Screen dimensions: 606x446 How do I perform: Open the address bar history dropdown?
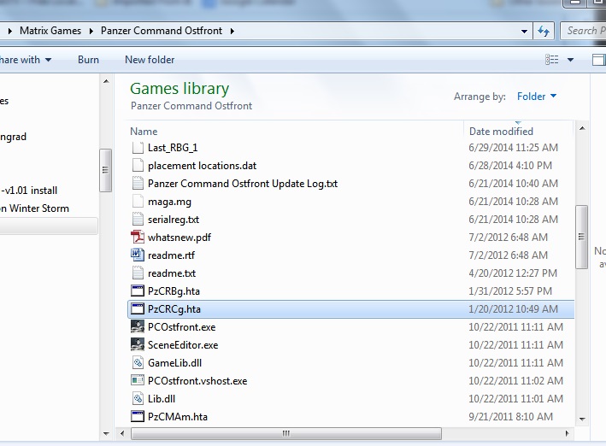coord(524,31)
